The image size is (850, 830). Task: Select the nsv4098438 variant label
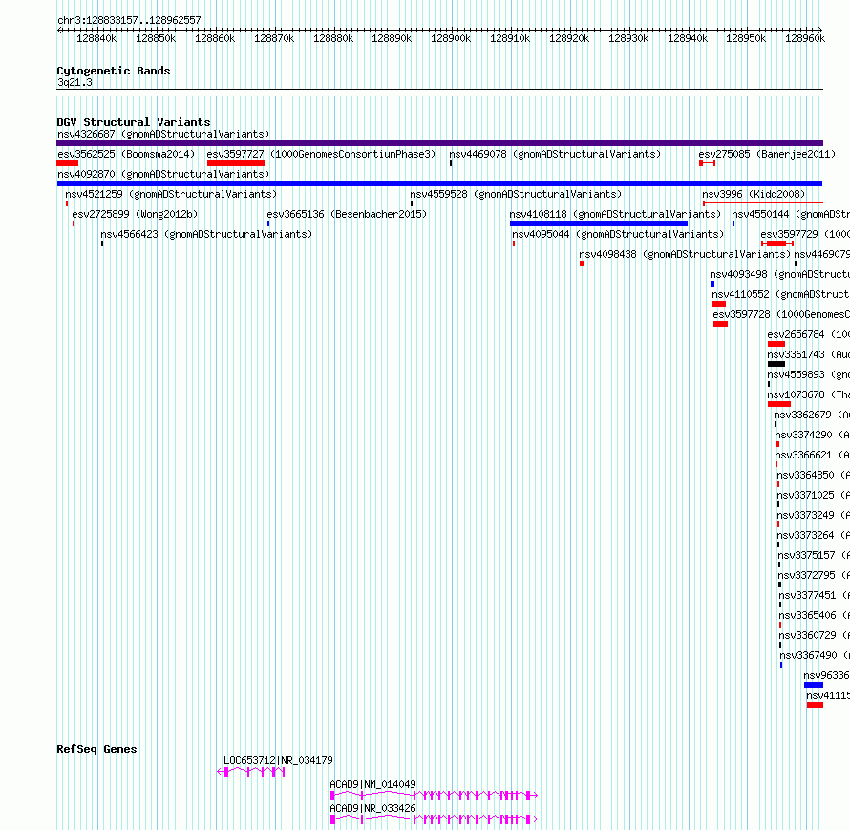pos(685,254)
